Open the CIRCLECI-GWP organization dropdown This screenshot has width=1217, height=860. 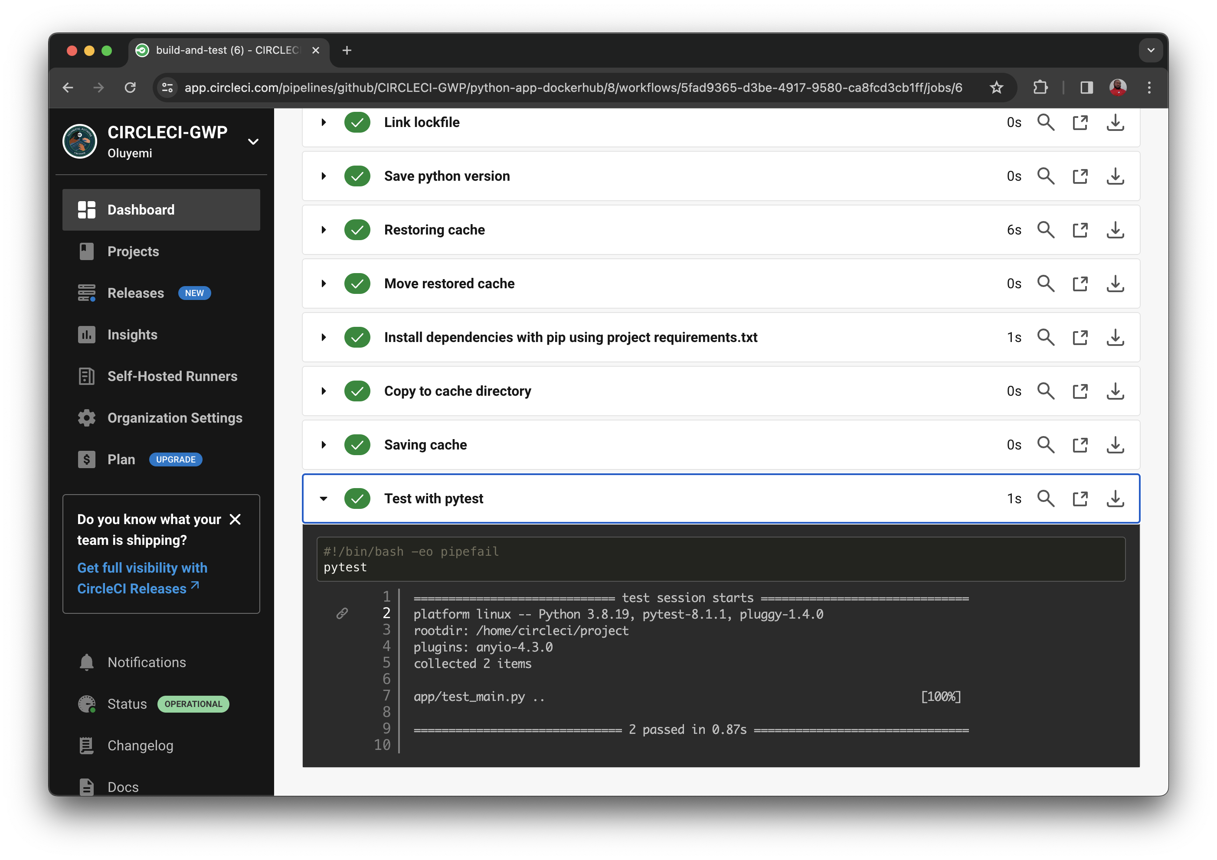(253, 141)
